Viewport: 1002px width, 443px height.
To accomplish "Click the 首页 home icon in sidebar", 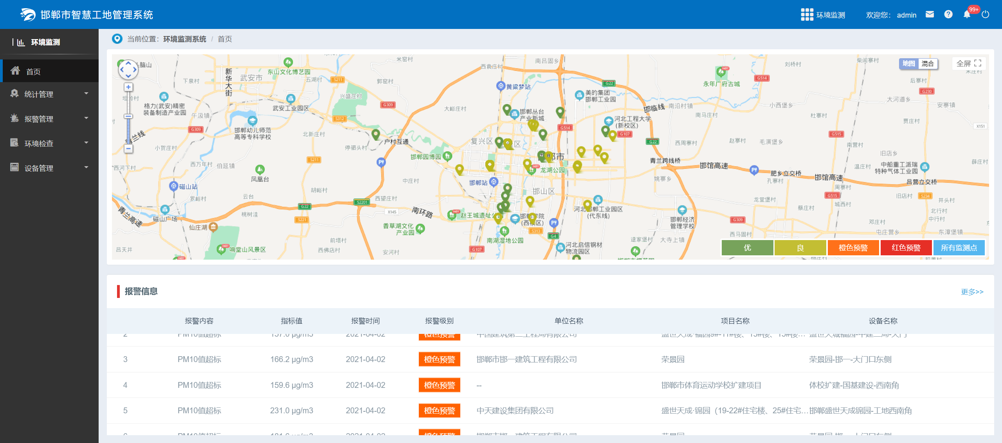I will point(15,71).
